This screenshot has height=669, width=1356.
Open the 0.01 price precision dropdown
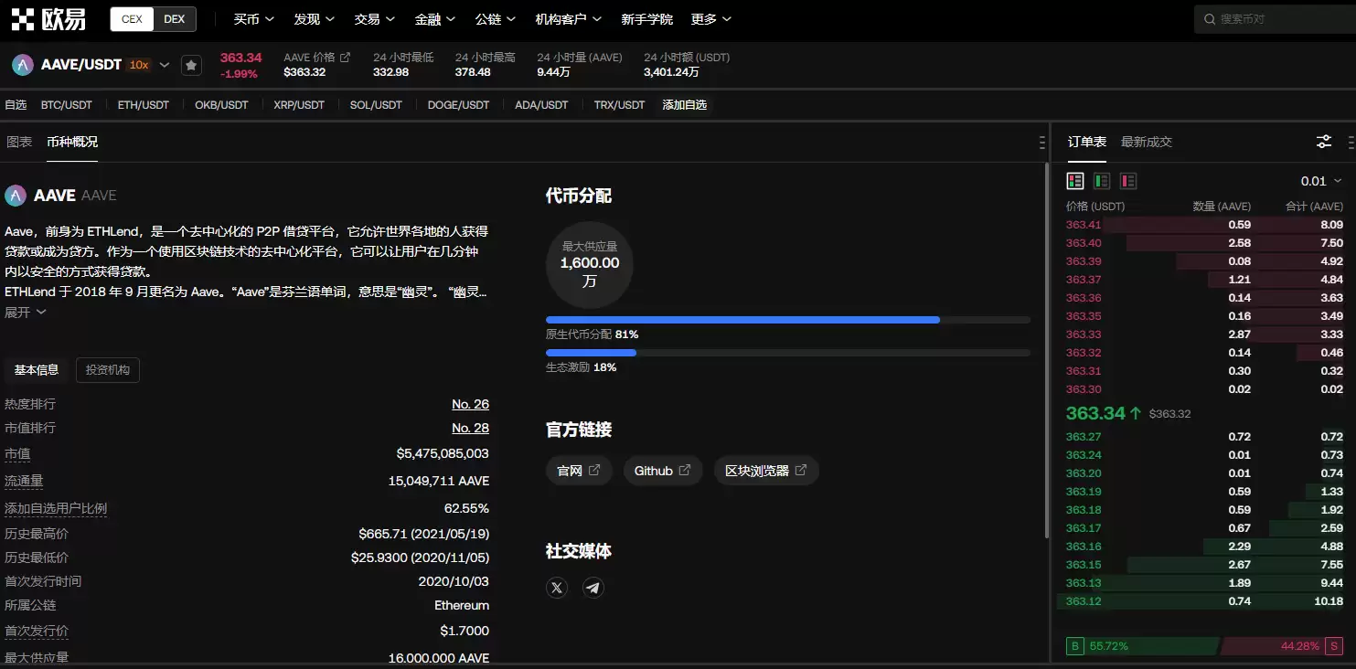tap(1321, 181)
